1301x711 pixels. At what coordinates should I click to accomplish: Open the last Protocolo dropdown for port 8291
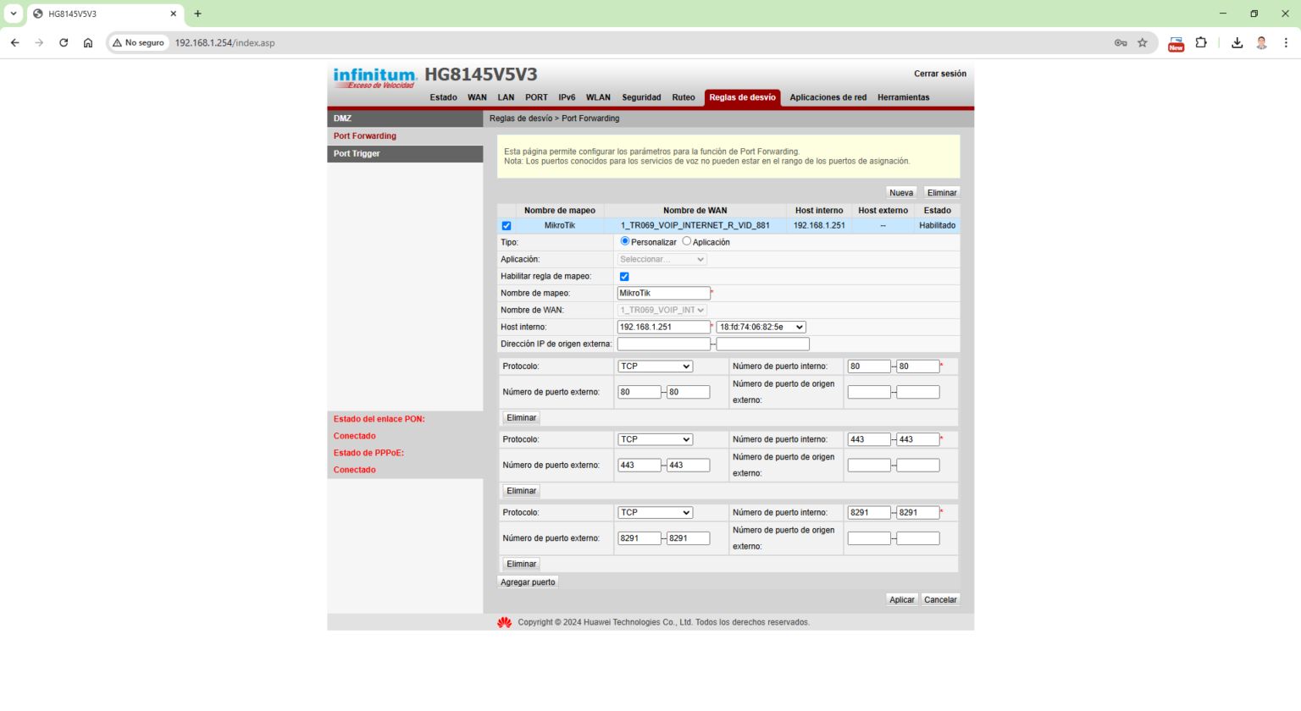[655, 512]
